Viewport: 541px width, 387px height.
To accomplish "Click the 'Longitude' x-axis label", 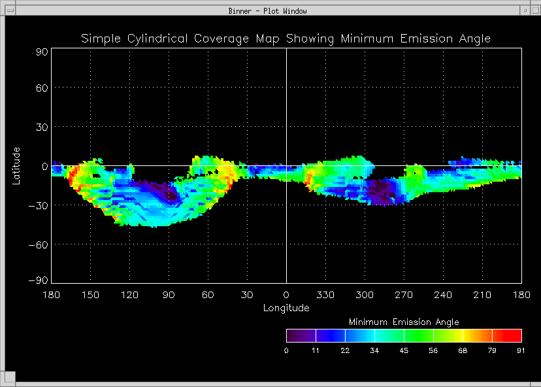I will point(286,307).
